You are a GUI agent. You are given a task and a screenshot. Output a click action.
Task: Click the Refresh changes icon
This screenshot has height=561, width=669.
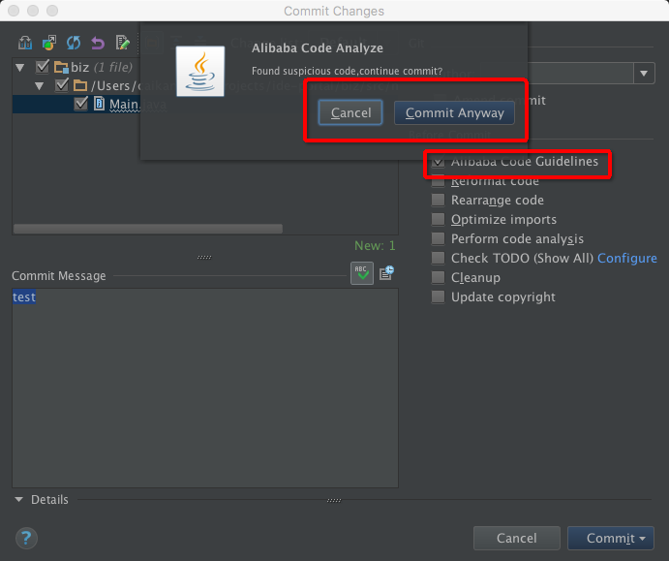pyautogui.click(x=74, y=43)
